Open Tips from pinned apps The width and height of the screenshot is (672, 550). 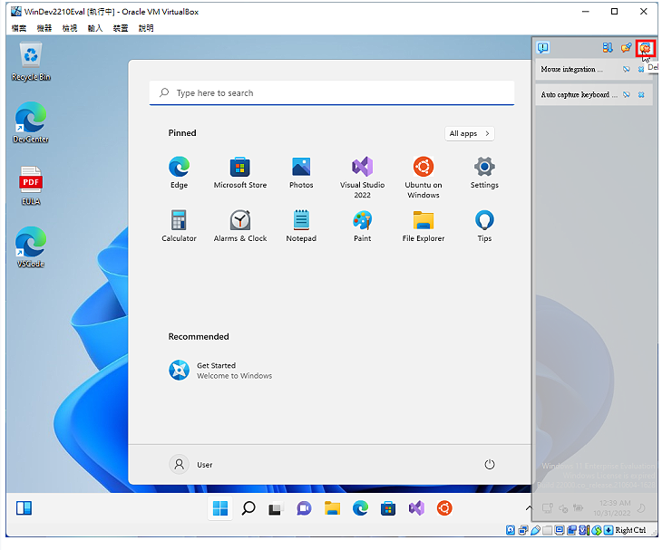click(484, 226)
